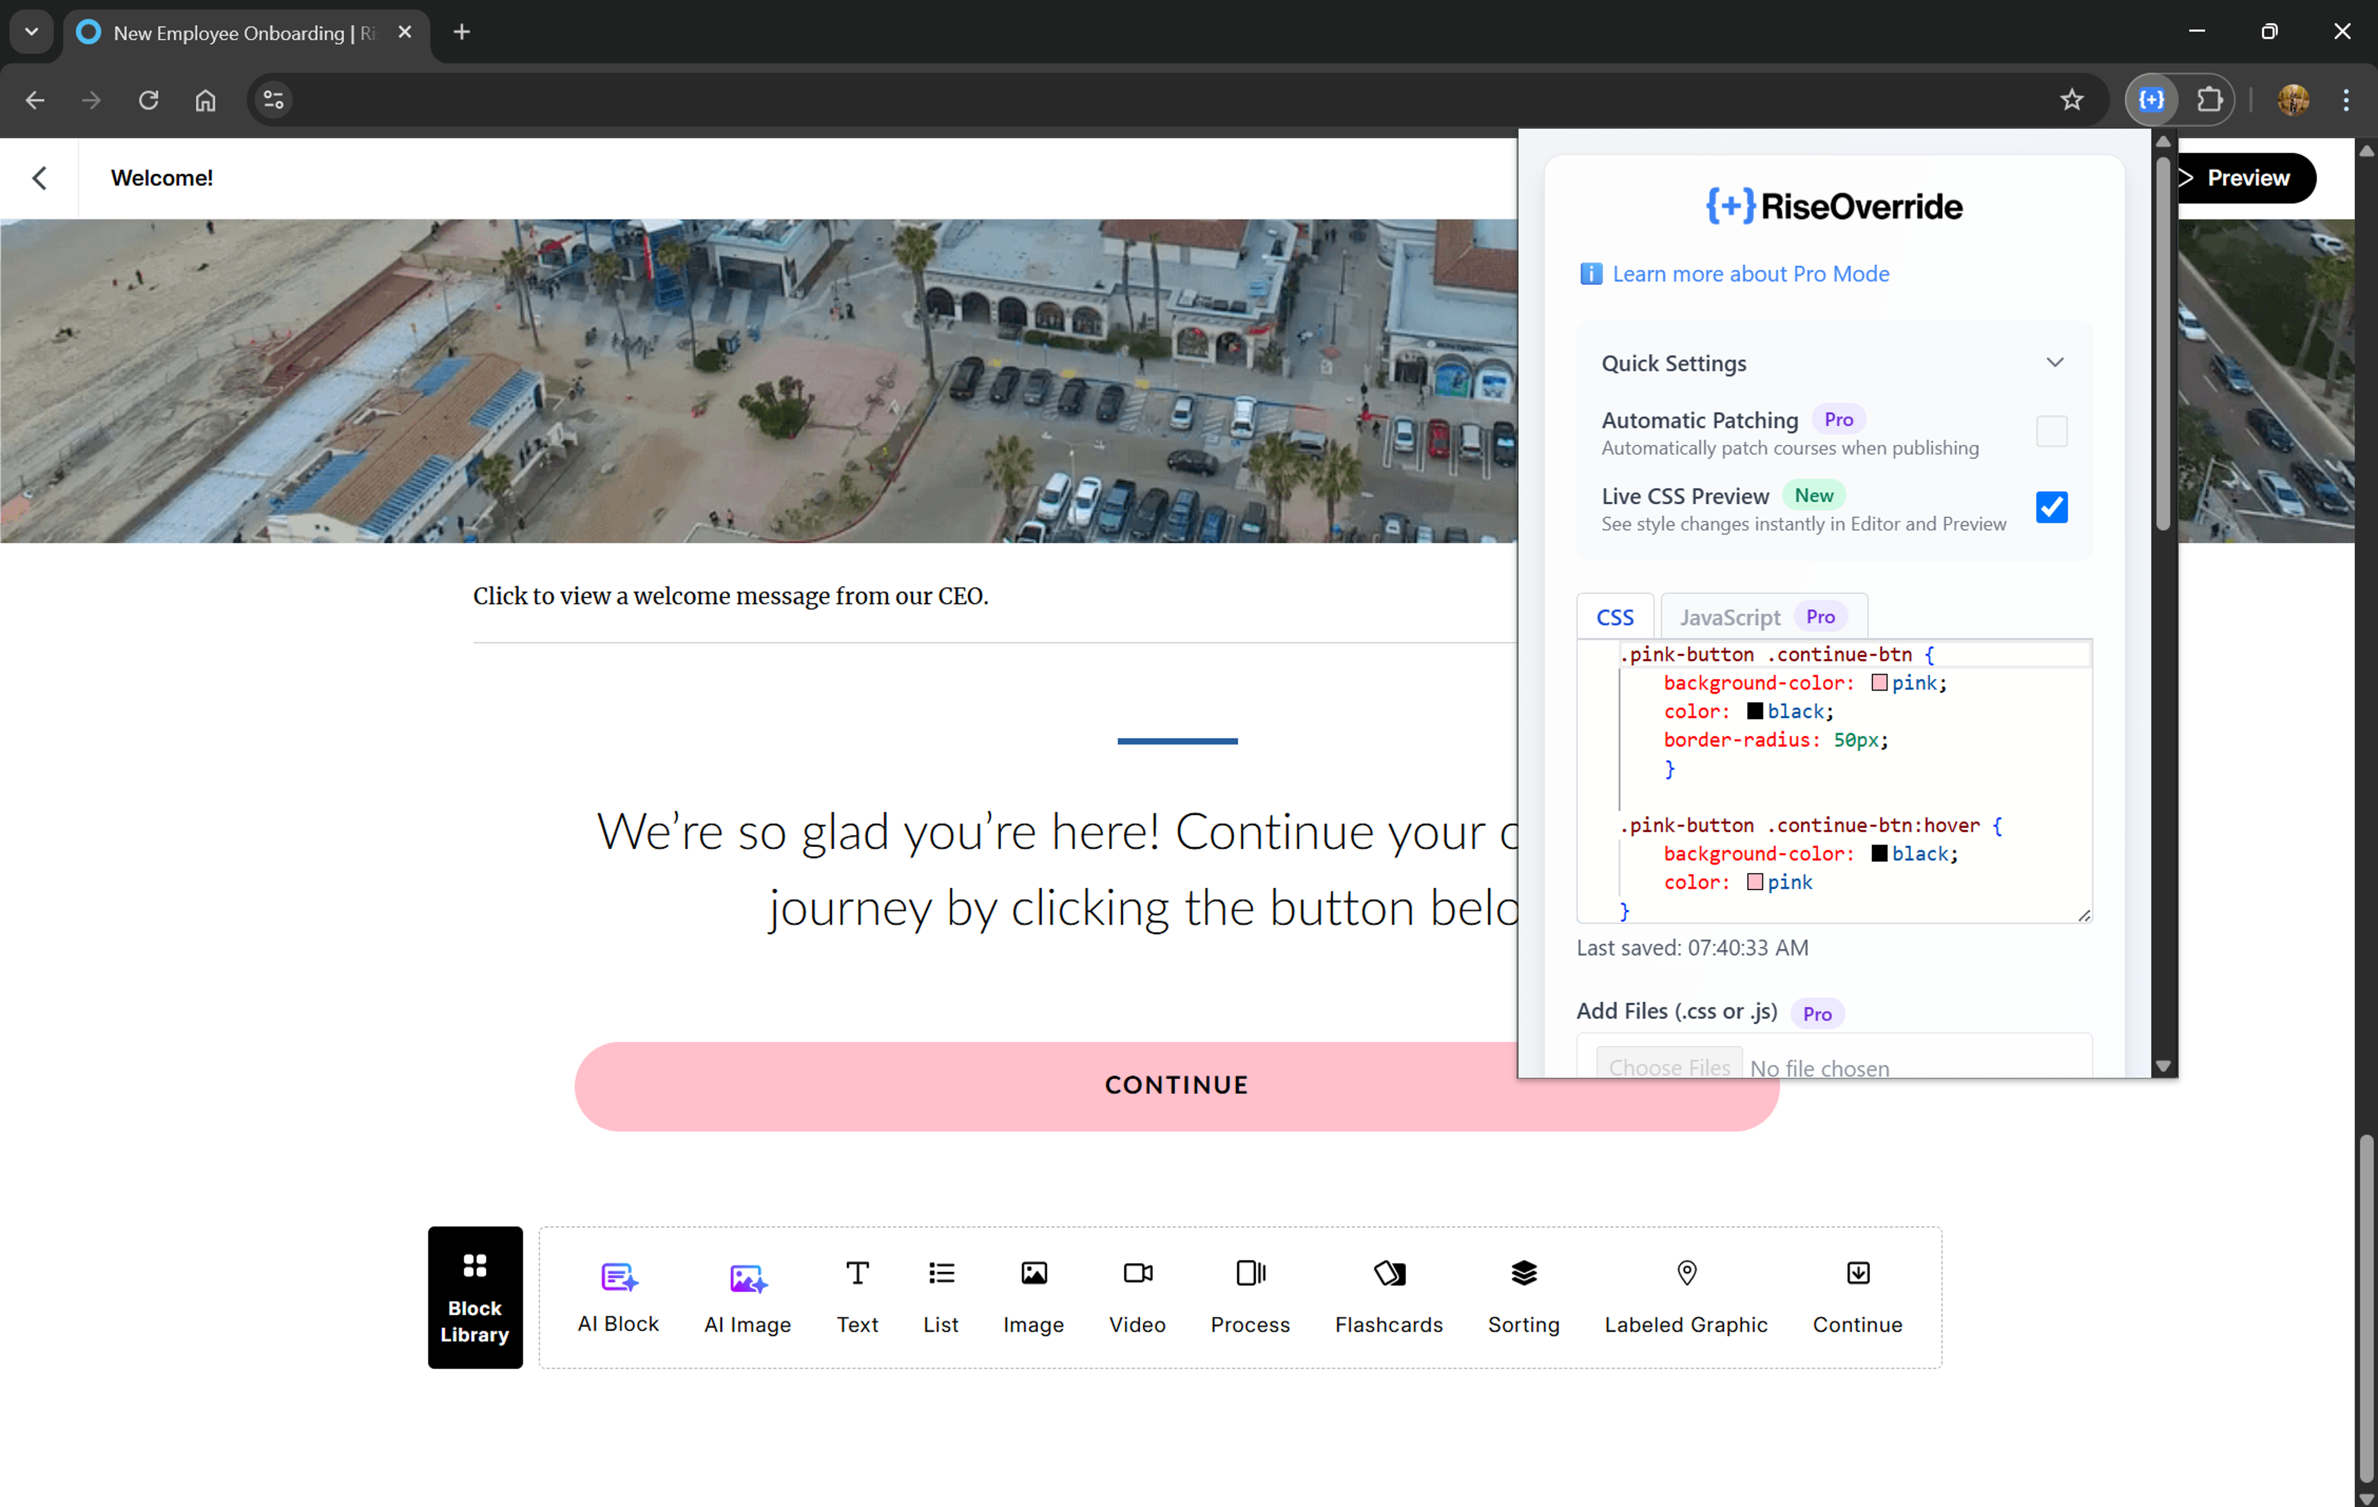Insert a Video block
This screenshot has width=2378, height=1507.
(x=1137, y=1297)
